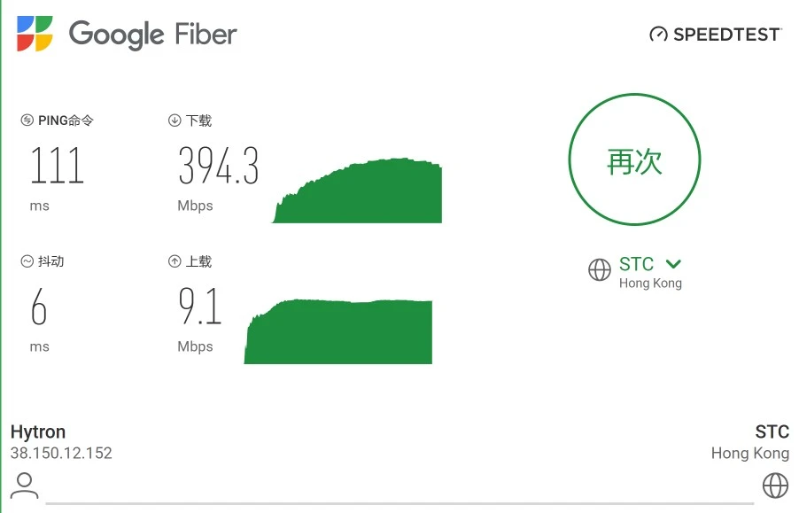Viewport: 799px width, 513px height.
Task: Click the globe icon at bottom right
Action: click(x=775, y=485)
